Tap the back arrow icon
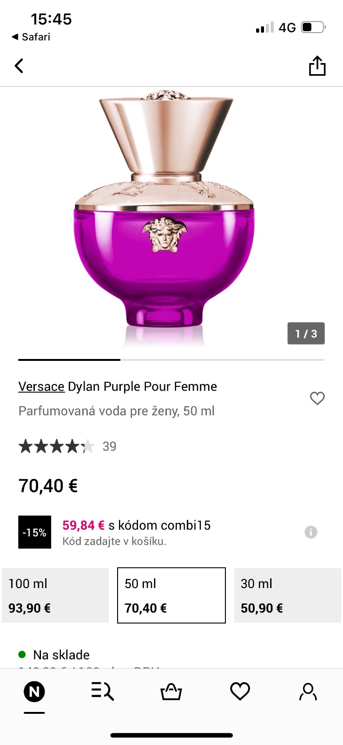 pyautogui.click(x=19, y=66)
